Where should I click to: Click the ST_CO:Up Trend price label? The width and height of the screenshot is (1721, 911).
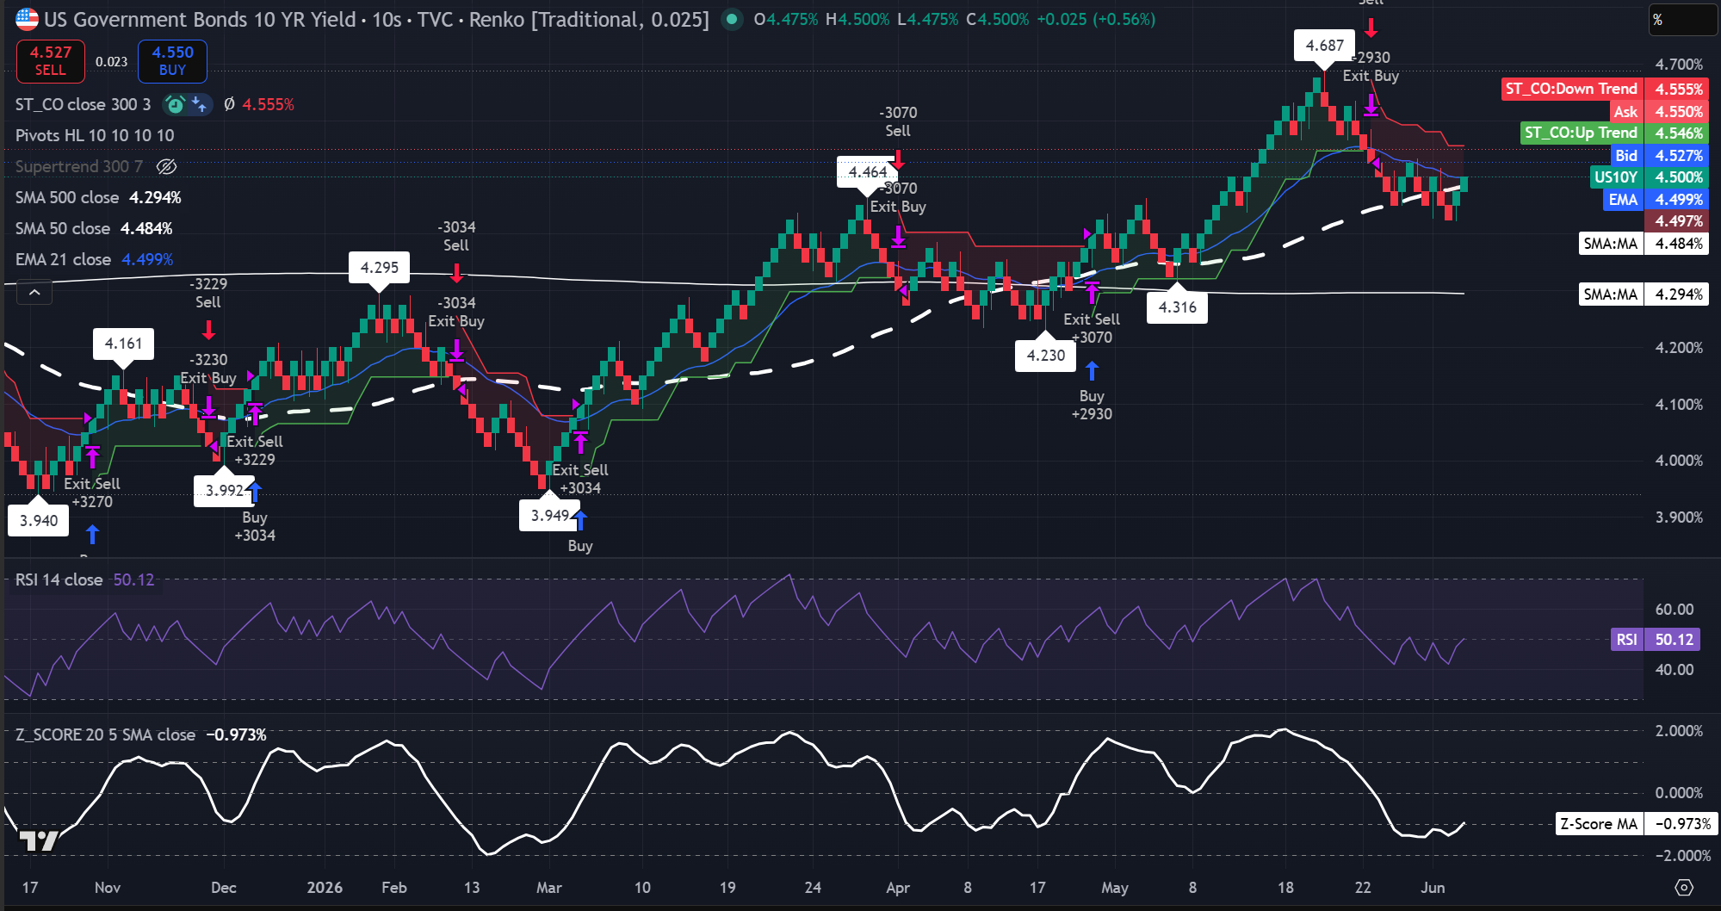point(1613,133)
